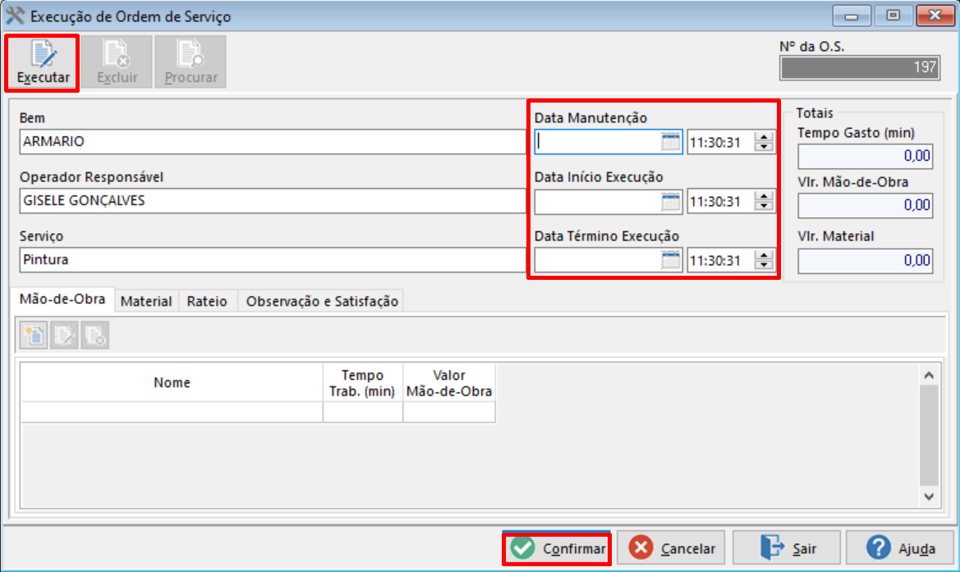Click the delete labor record icon

[95, 336]
